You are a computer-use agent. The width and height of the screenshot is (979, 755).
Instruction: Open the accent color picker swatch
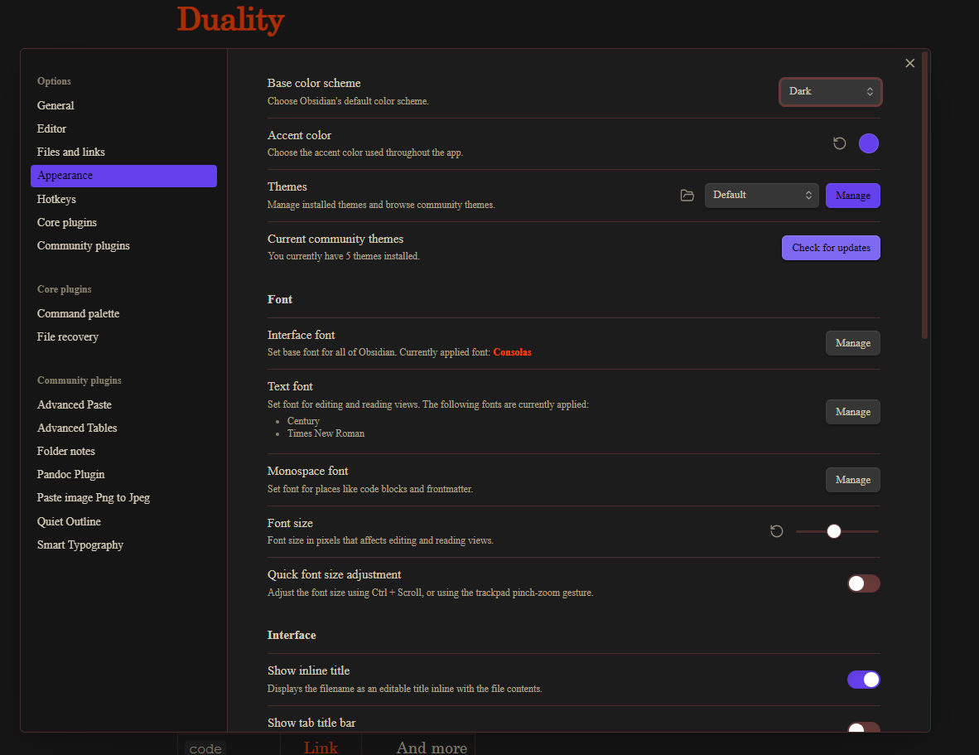click(x=869, y=143)
